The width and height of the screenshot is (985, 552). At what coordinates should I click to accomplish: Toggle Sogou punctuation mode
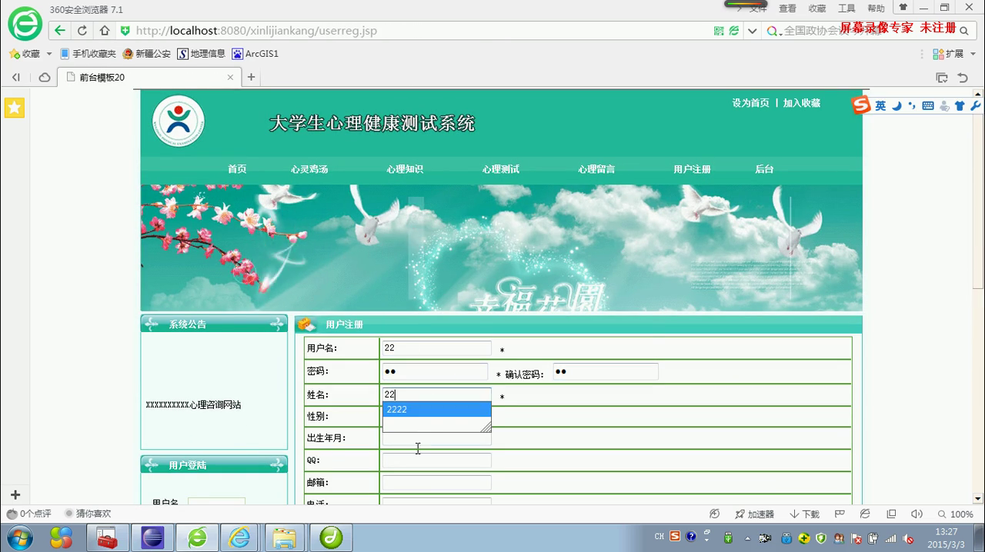pyautogui.click(x=912, y=106)
